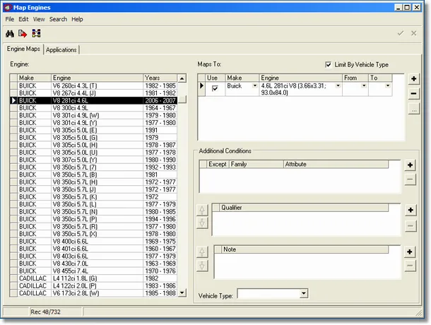Select Cadillac V6 173ci 2.8L (W) row
The image size is (431, 325).
(x=93, y=293)
